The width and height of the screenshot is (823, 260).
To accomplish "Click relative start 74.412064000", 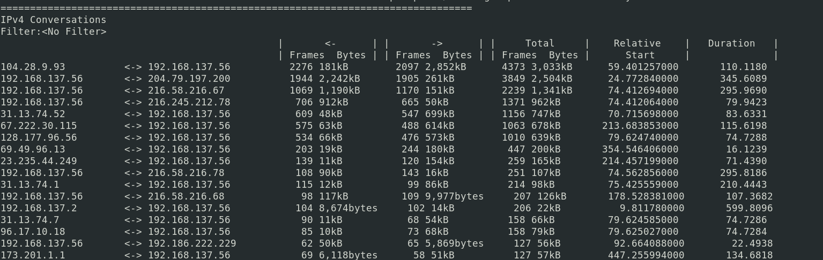I will 643,102.
